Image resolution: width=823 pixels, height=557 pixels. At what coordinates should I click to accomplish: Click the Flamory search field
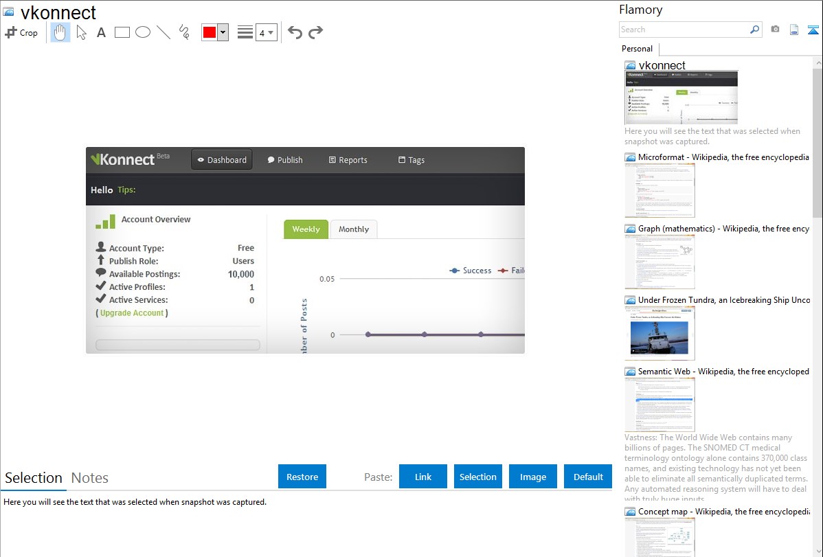coord(684,30)
